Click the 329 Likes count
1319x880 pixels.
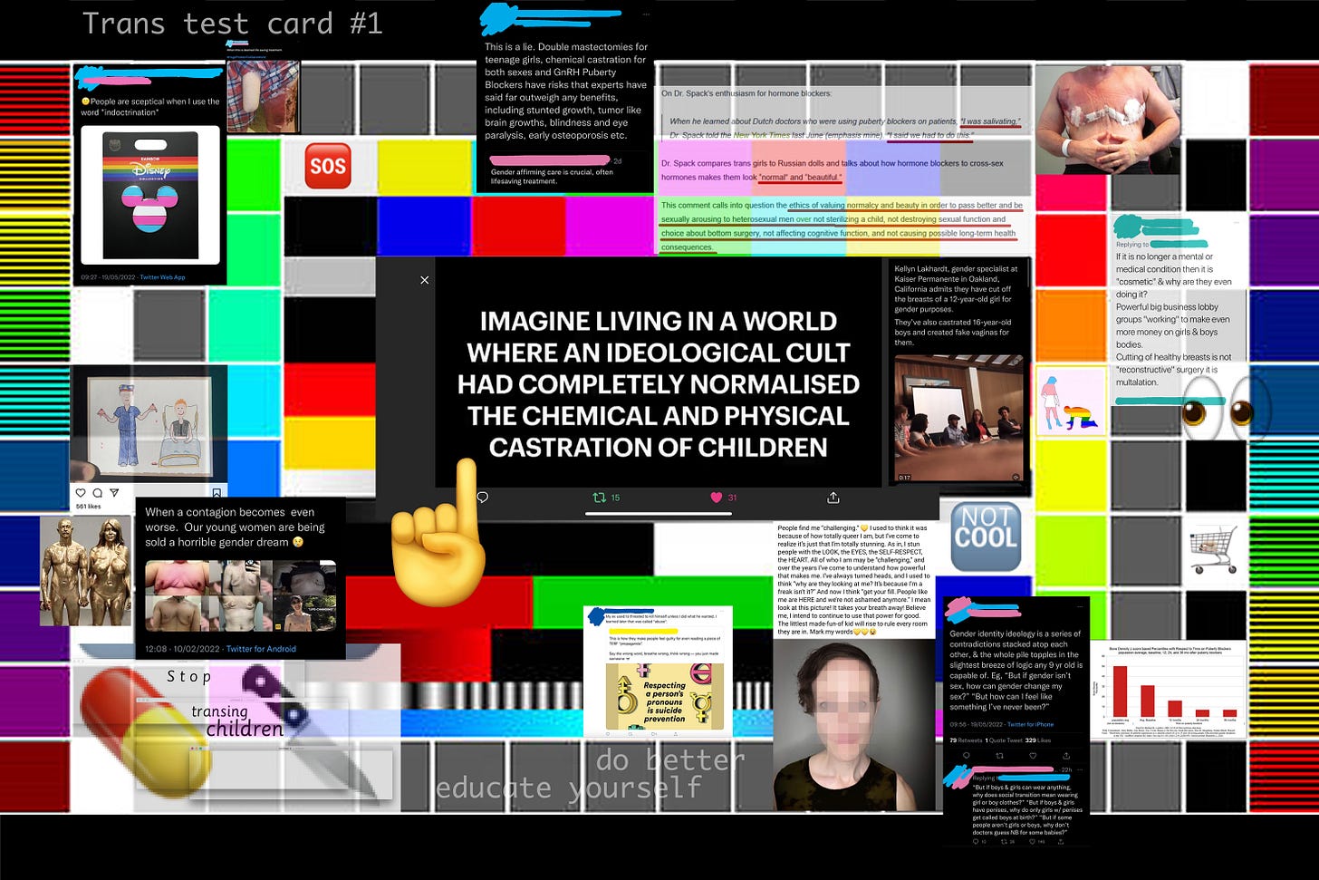point(1038,740)
